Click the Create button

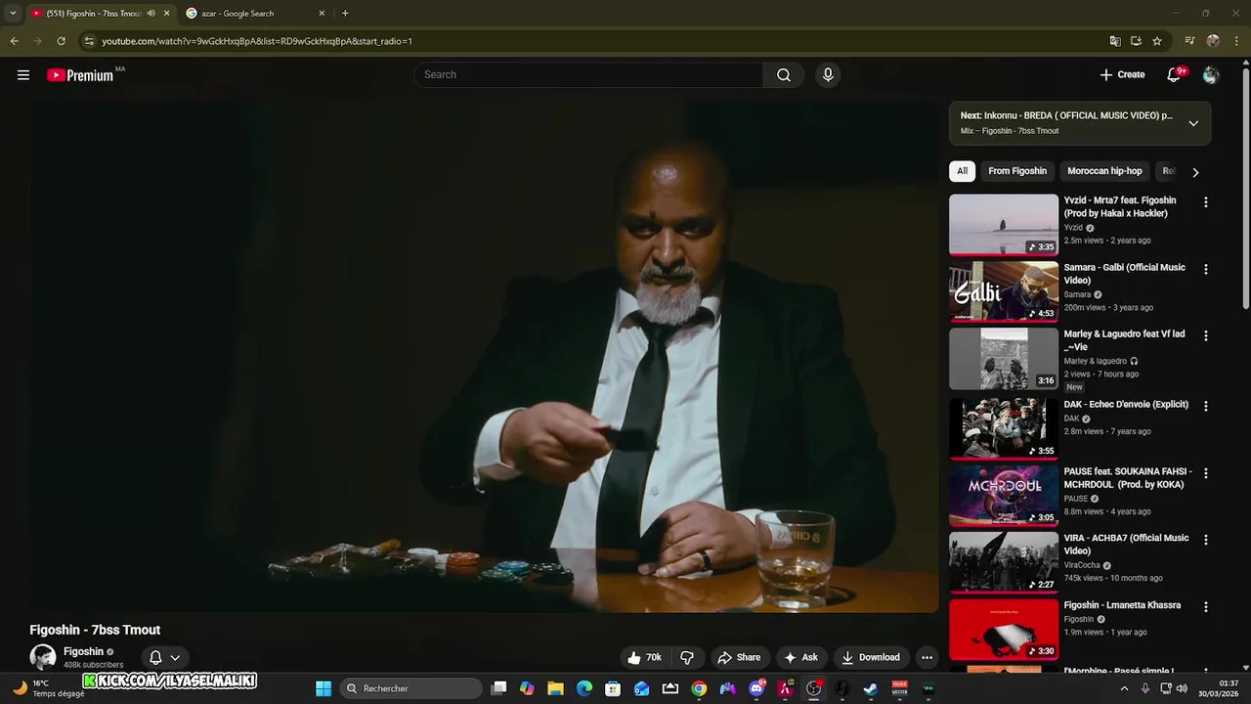point(1121,74)
